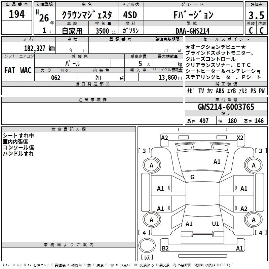269x269 pixels.
Task: Click inspector note ハンドルすれ
Action: 18,153
